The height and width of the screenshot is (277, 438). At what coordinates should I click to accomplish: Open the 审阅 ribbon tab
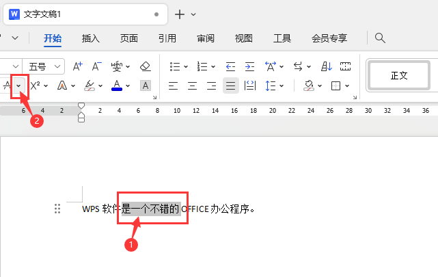point(205,38)
